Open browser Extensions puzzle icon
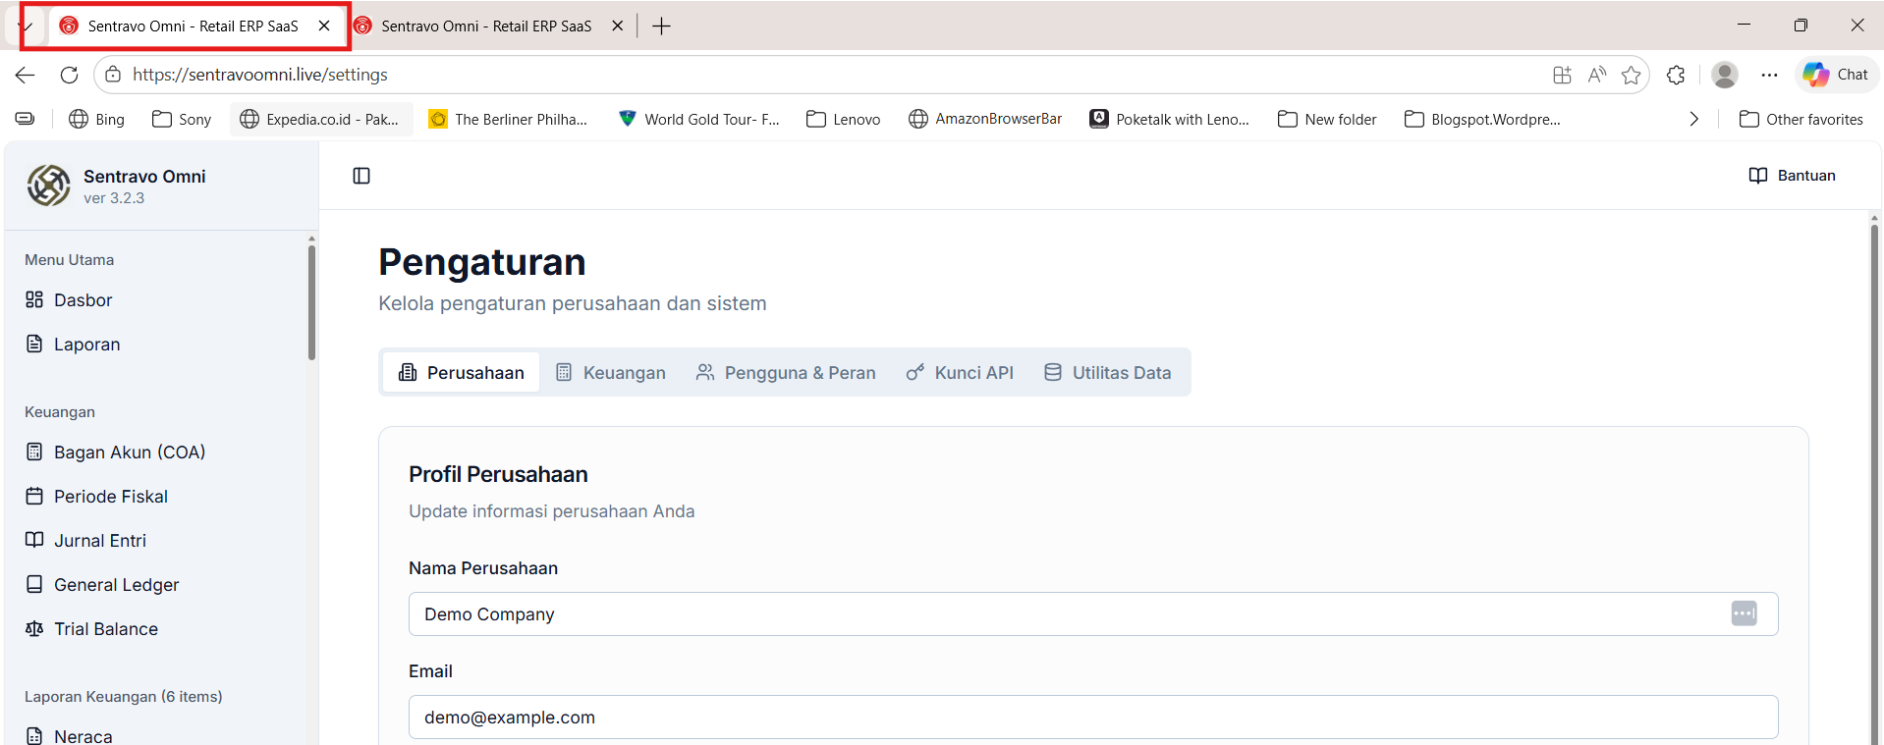Screen dimensions: 1884x745 coord(1676,75)
